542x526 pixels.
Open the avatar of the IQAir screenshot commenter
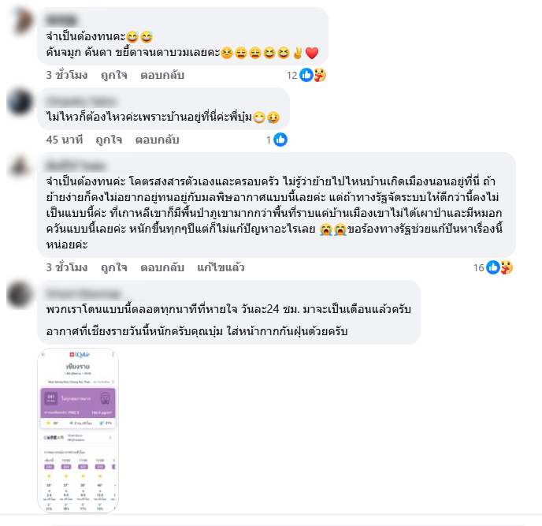20,294
